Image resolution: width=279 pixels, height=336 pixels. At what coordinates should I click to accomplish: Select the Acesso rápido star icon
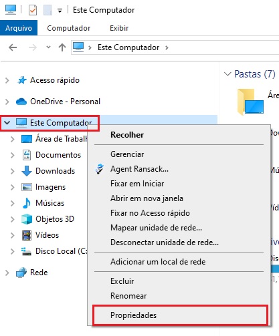click(x=22, y=80)
